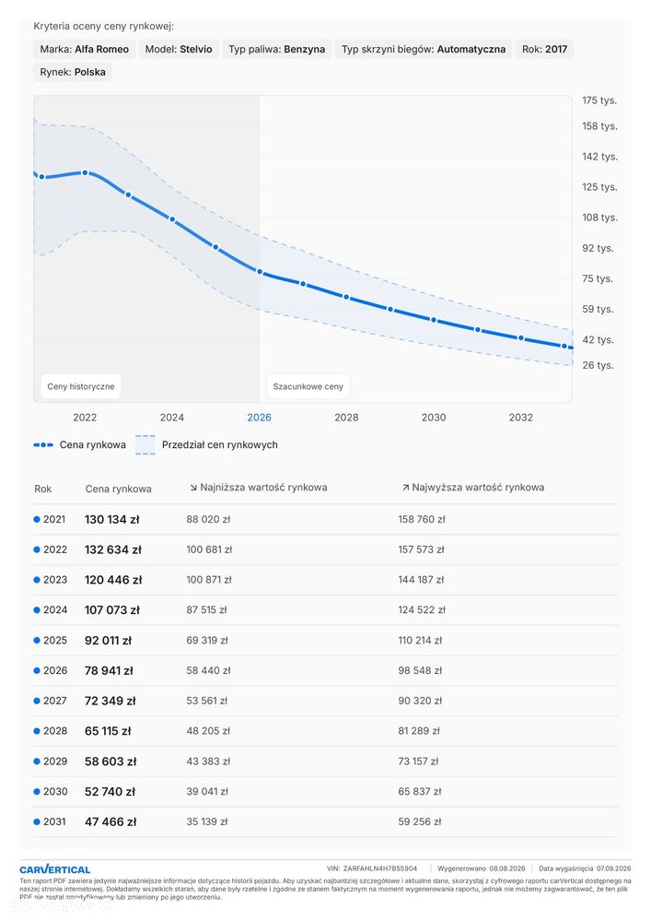651x921 pixels.
Task: Click the chart data point at 2022 peak
Action: [85, 172]
